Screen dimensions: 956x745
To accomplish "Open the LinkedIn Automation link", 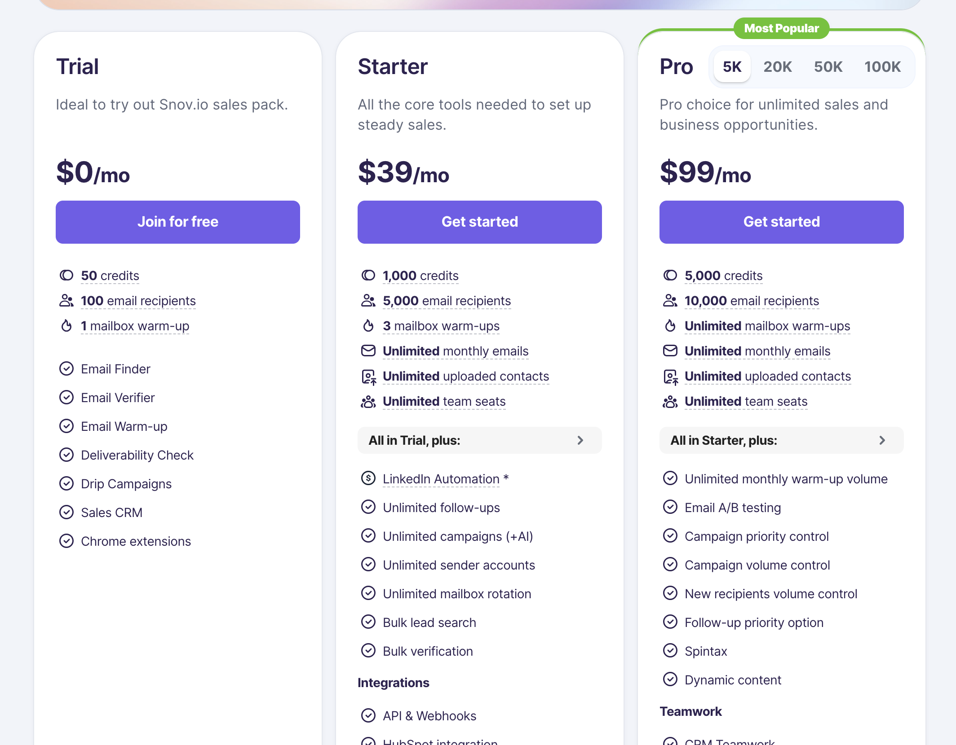I will tap(441, 479).
